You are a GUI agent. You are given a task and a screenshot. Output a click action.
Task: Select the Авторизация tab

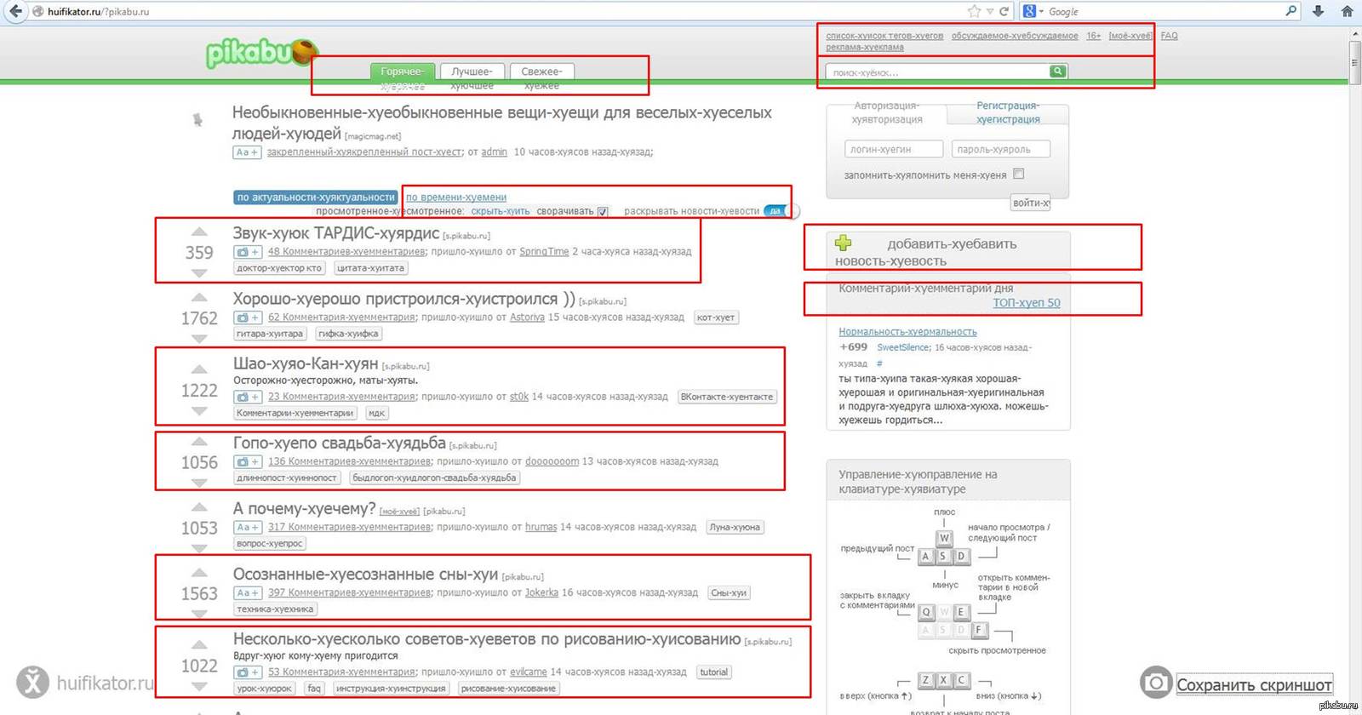[x=887, y=112]
